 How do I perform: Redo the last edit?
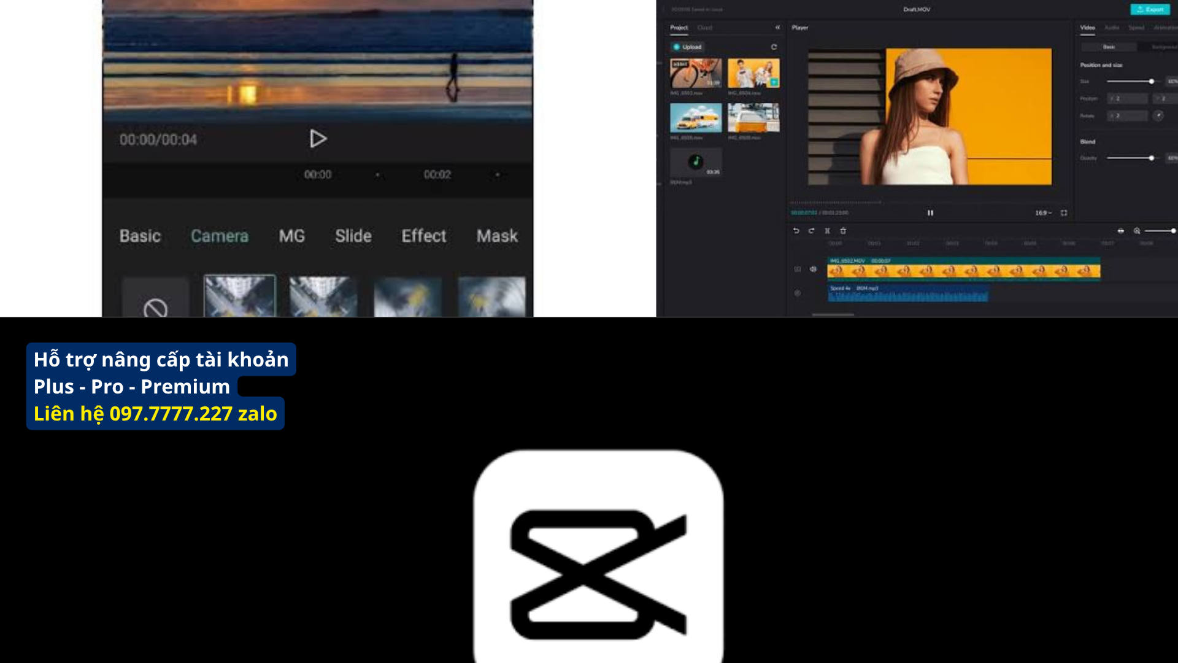click(811, 231)
